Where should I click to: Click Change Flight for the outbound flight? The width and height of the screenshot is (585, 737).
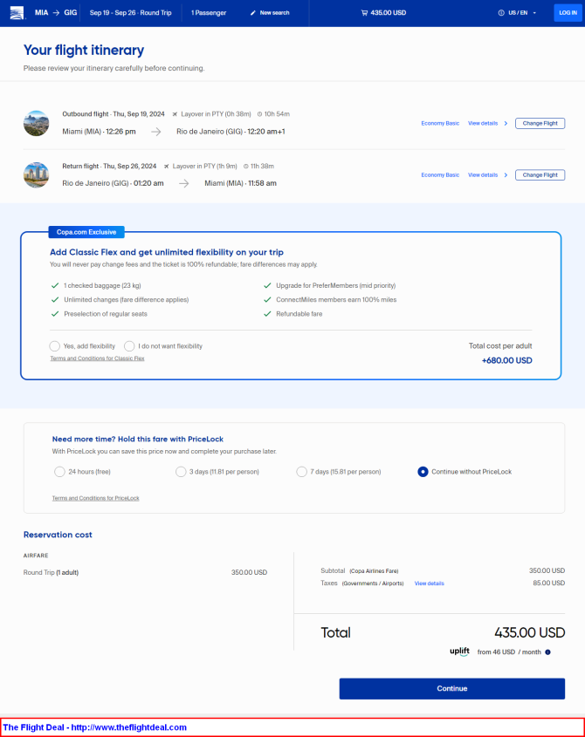pos(540,123)
